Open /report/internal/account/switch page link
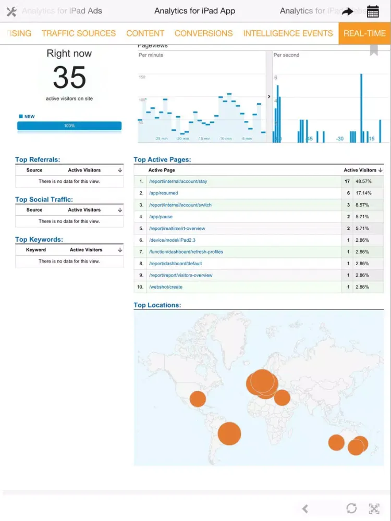 [x=180, y=205]
